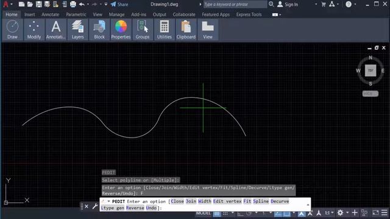Click the Plot printer icon
390x219 pixels.
(x=73, y=4)
